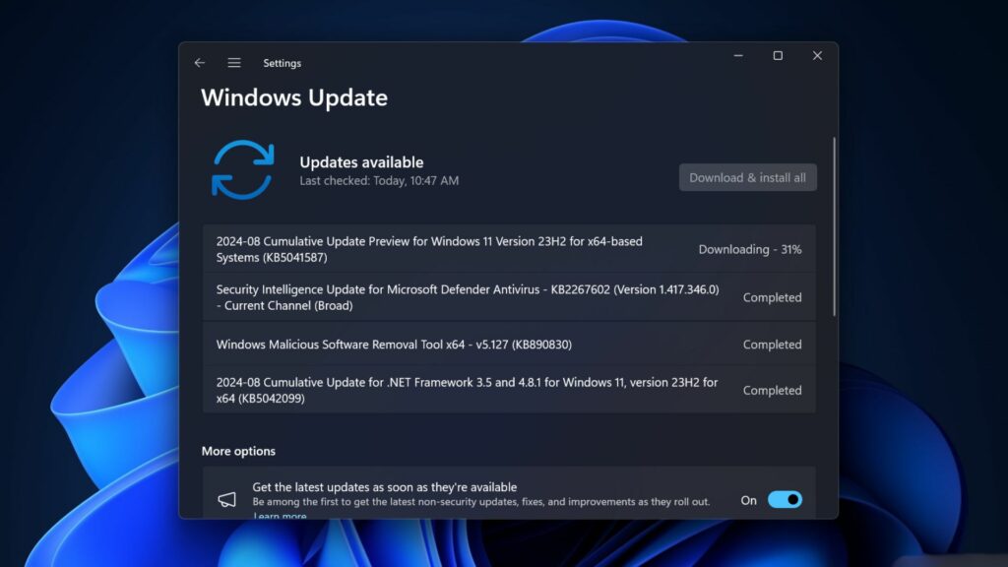The image size is (1008, 567).
Task: Enable getting latest updates as soon as available
Action: click(x=785, y=499)
